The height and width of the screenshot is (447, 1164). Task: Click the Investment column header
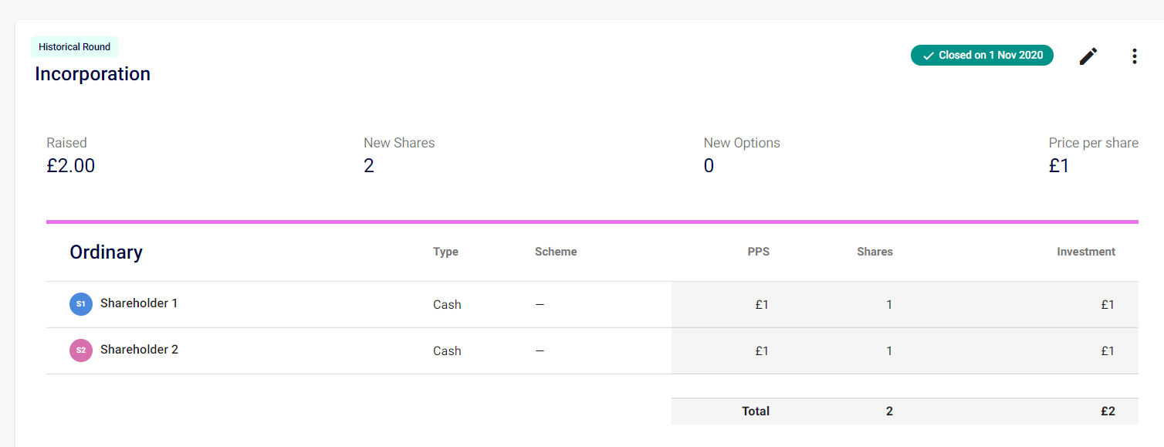pyautogui.click(x=1085, y=252)
